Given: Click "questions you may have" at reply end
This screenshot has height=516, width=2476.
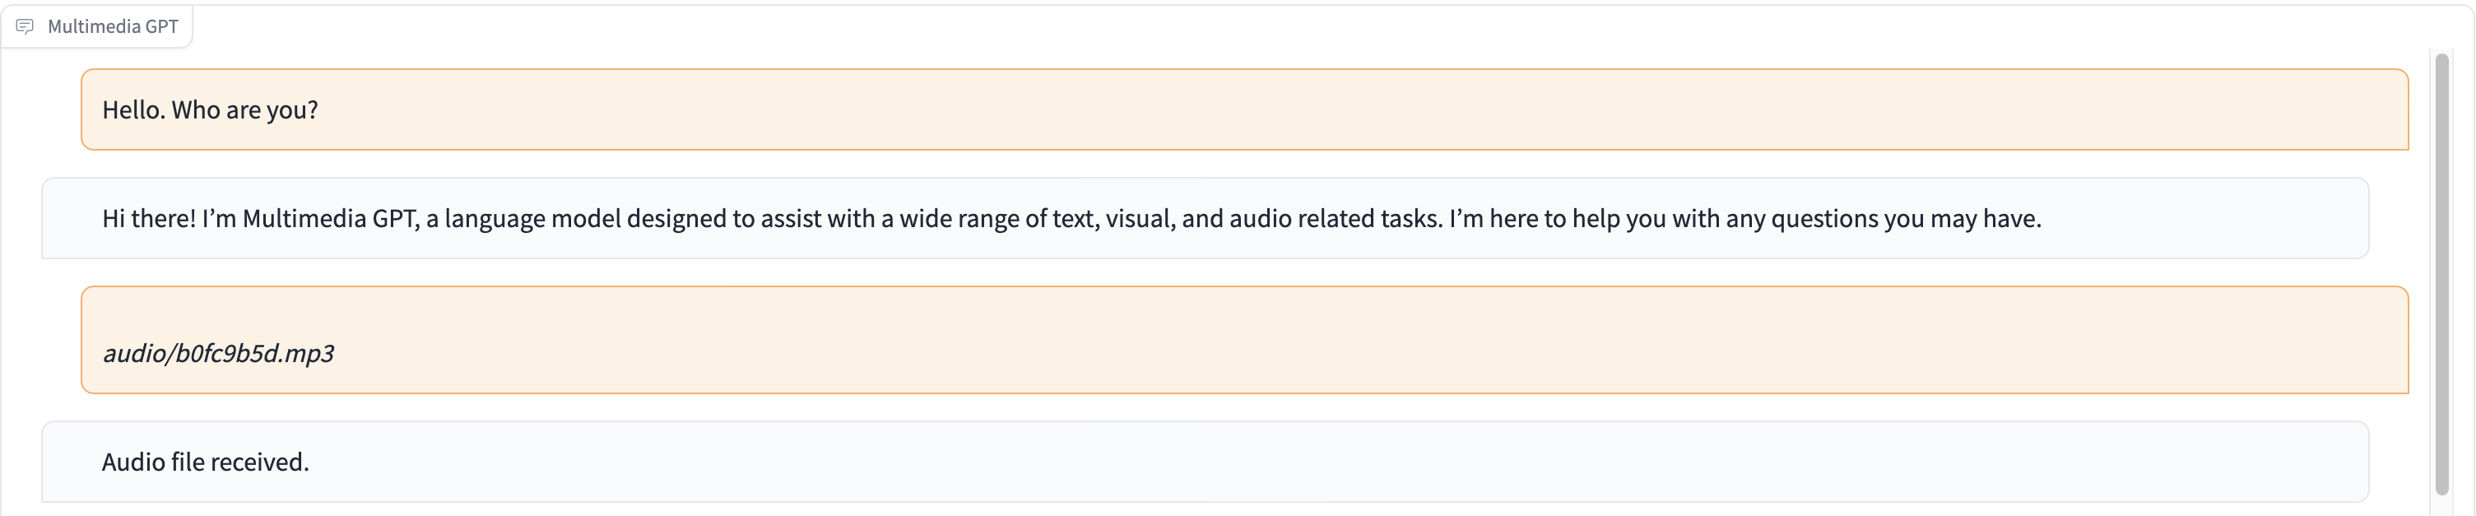Looking at the screenshot, I should pos(1905,219).
